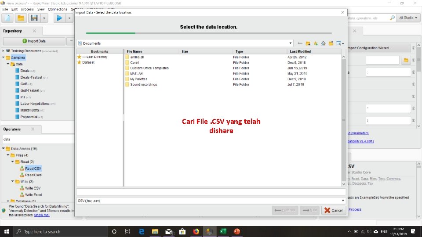Add current folder to bookmarks star icon

coord(316,43)
